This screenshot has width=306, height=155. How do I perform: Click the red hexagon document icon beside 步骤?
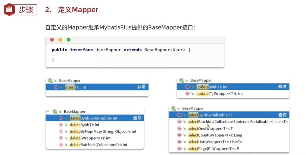pos(9,9)
